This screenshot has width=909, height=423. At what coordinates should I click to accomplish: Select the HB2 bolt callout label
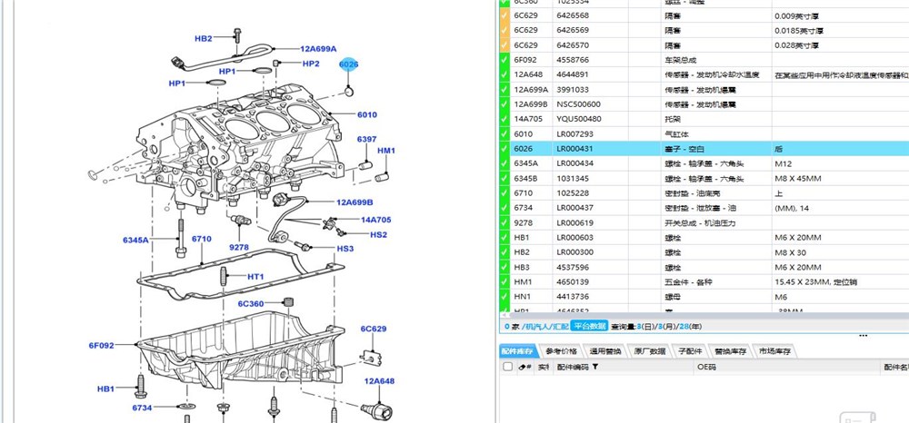click(x=204, y=39)
